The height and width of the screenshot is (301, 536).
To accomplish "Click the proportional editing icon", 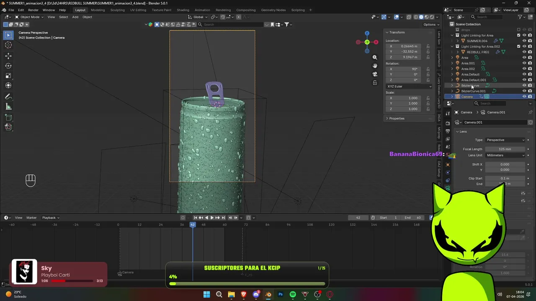I will [239, 17].
